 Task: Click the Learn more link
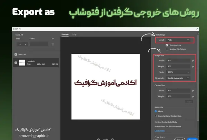pyautogui.click(x=160, y=131)
